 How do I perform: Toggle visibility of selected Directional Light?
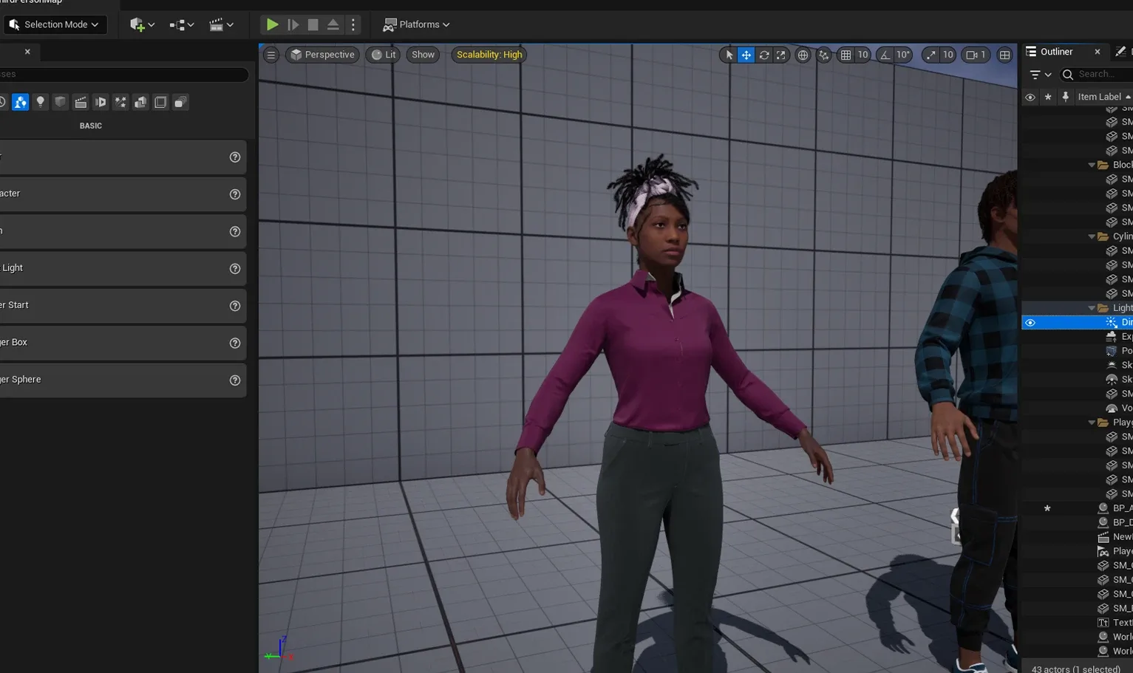[1030, 323]
